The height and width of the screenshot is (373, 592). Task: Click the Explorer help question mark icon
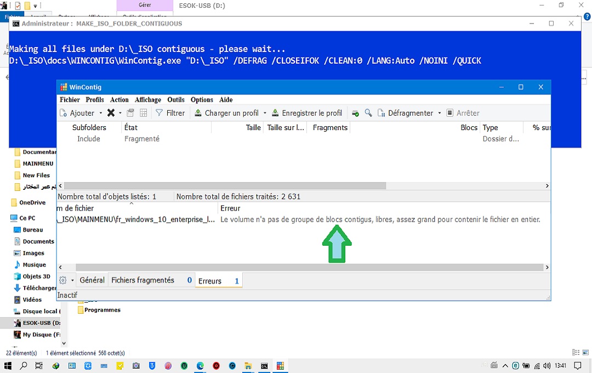[587, 16]
